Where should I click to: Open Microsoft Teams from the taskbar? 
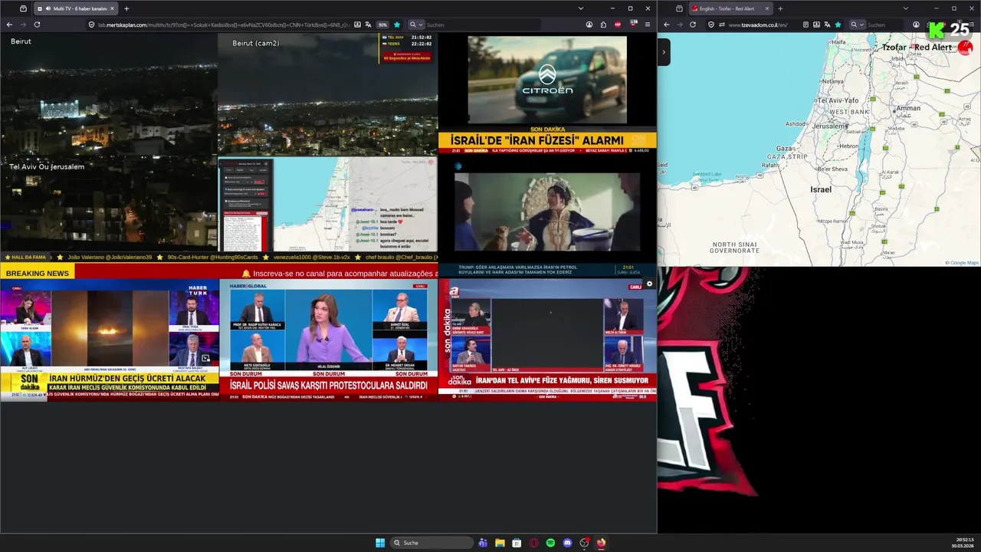[483, 543]
